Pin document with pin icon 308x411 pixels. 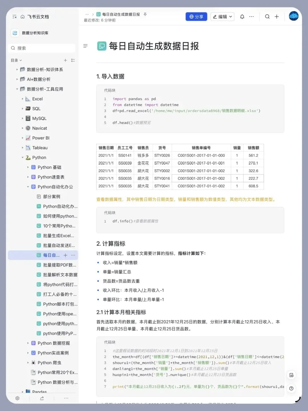[x=145, y=14]
